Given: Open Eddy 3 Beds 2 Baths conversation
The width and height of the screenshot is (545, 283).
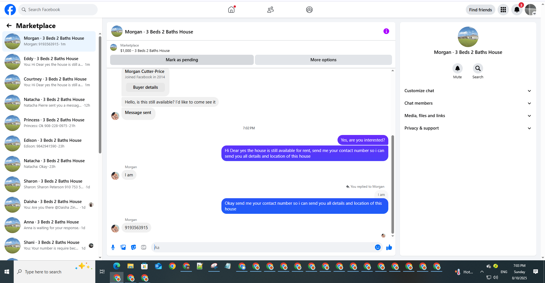Looking at the screenshot, I should pos(49,62).
